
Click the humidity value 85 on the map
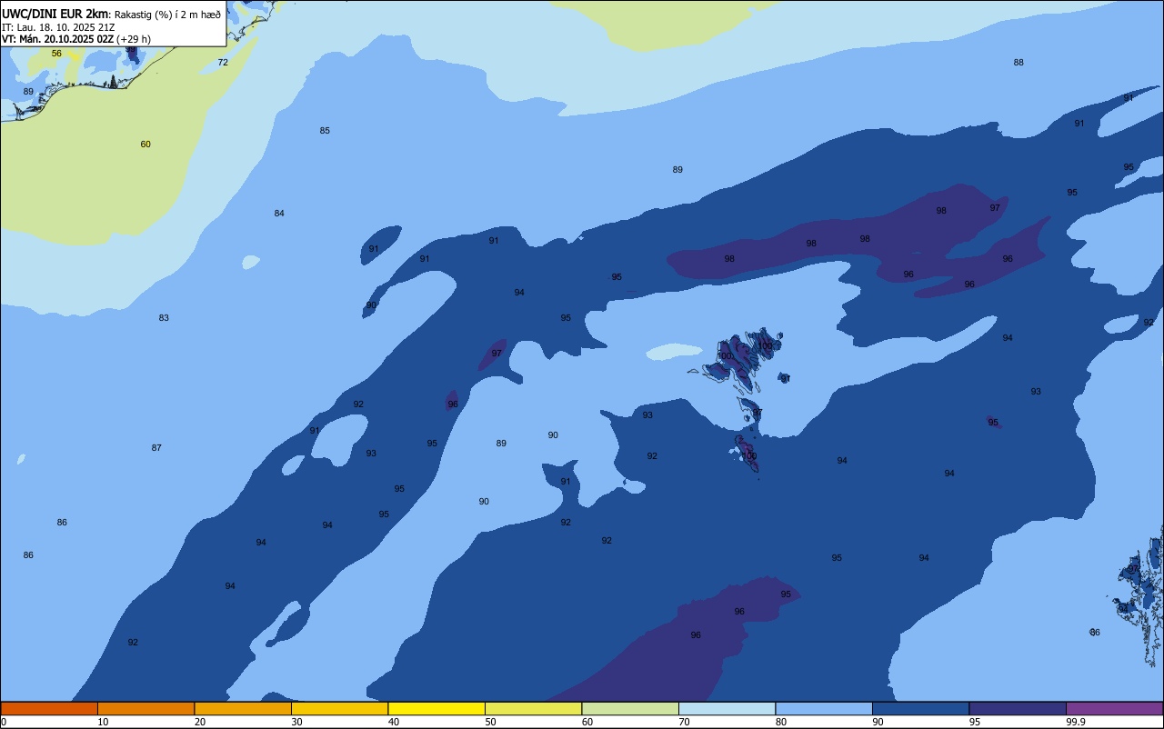[325, 131]
